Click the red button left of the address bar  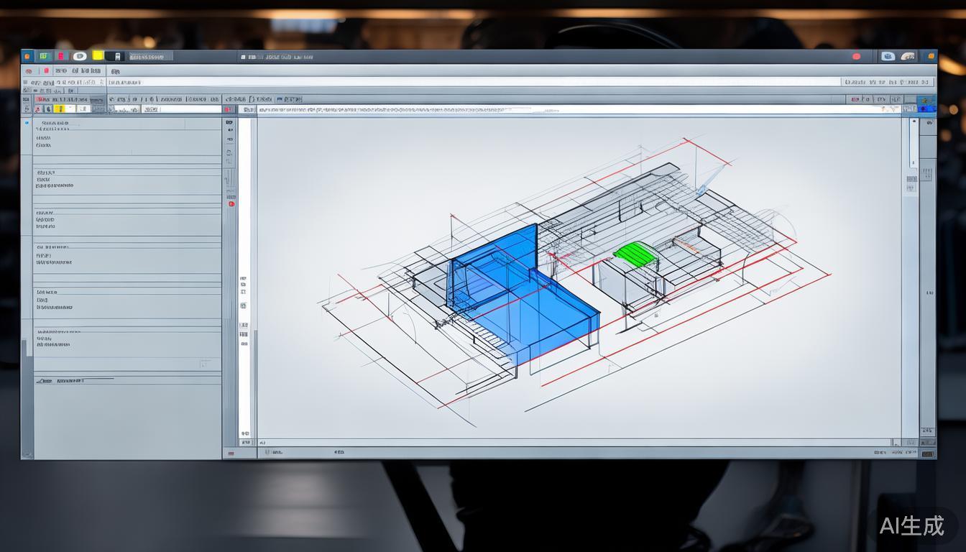coord(228,110)
